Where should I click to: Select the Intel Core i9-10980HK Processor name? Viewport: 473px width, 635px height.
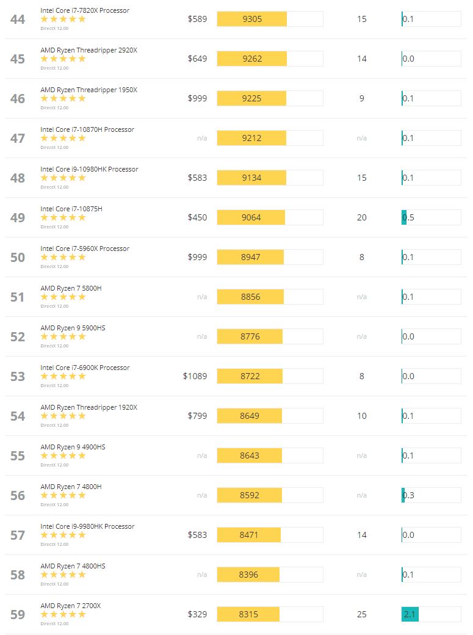(x=89, y=169)
